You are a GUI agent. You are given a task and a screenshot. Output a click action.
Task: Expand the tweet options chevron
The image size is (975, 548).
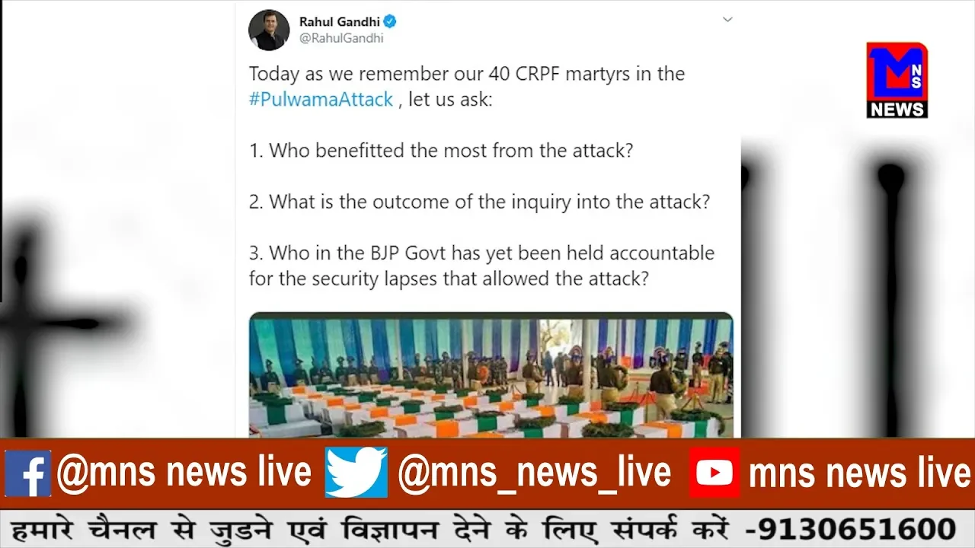pyautogui.click(x=727, y=19)
